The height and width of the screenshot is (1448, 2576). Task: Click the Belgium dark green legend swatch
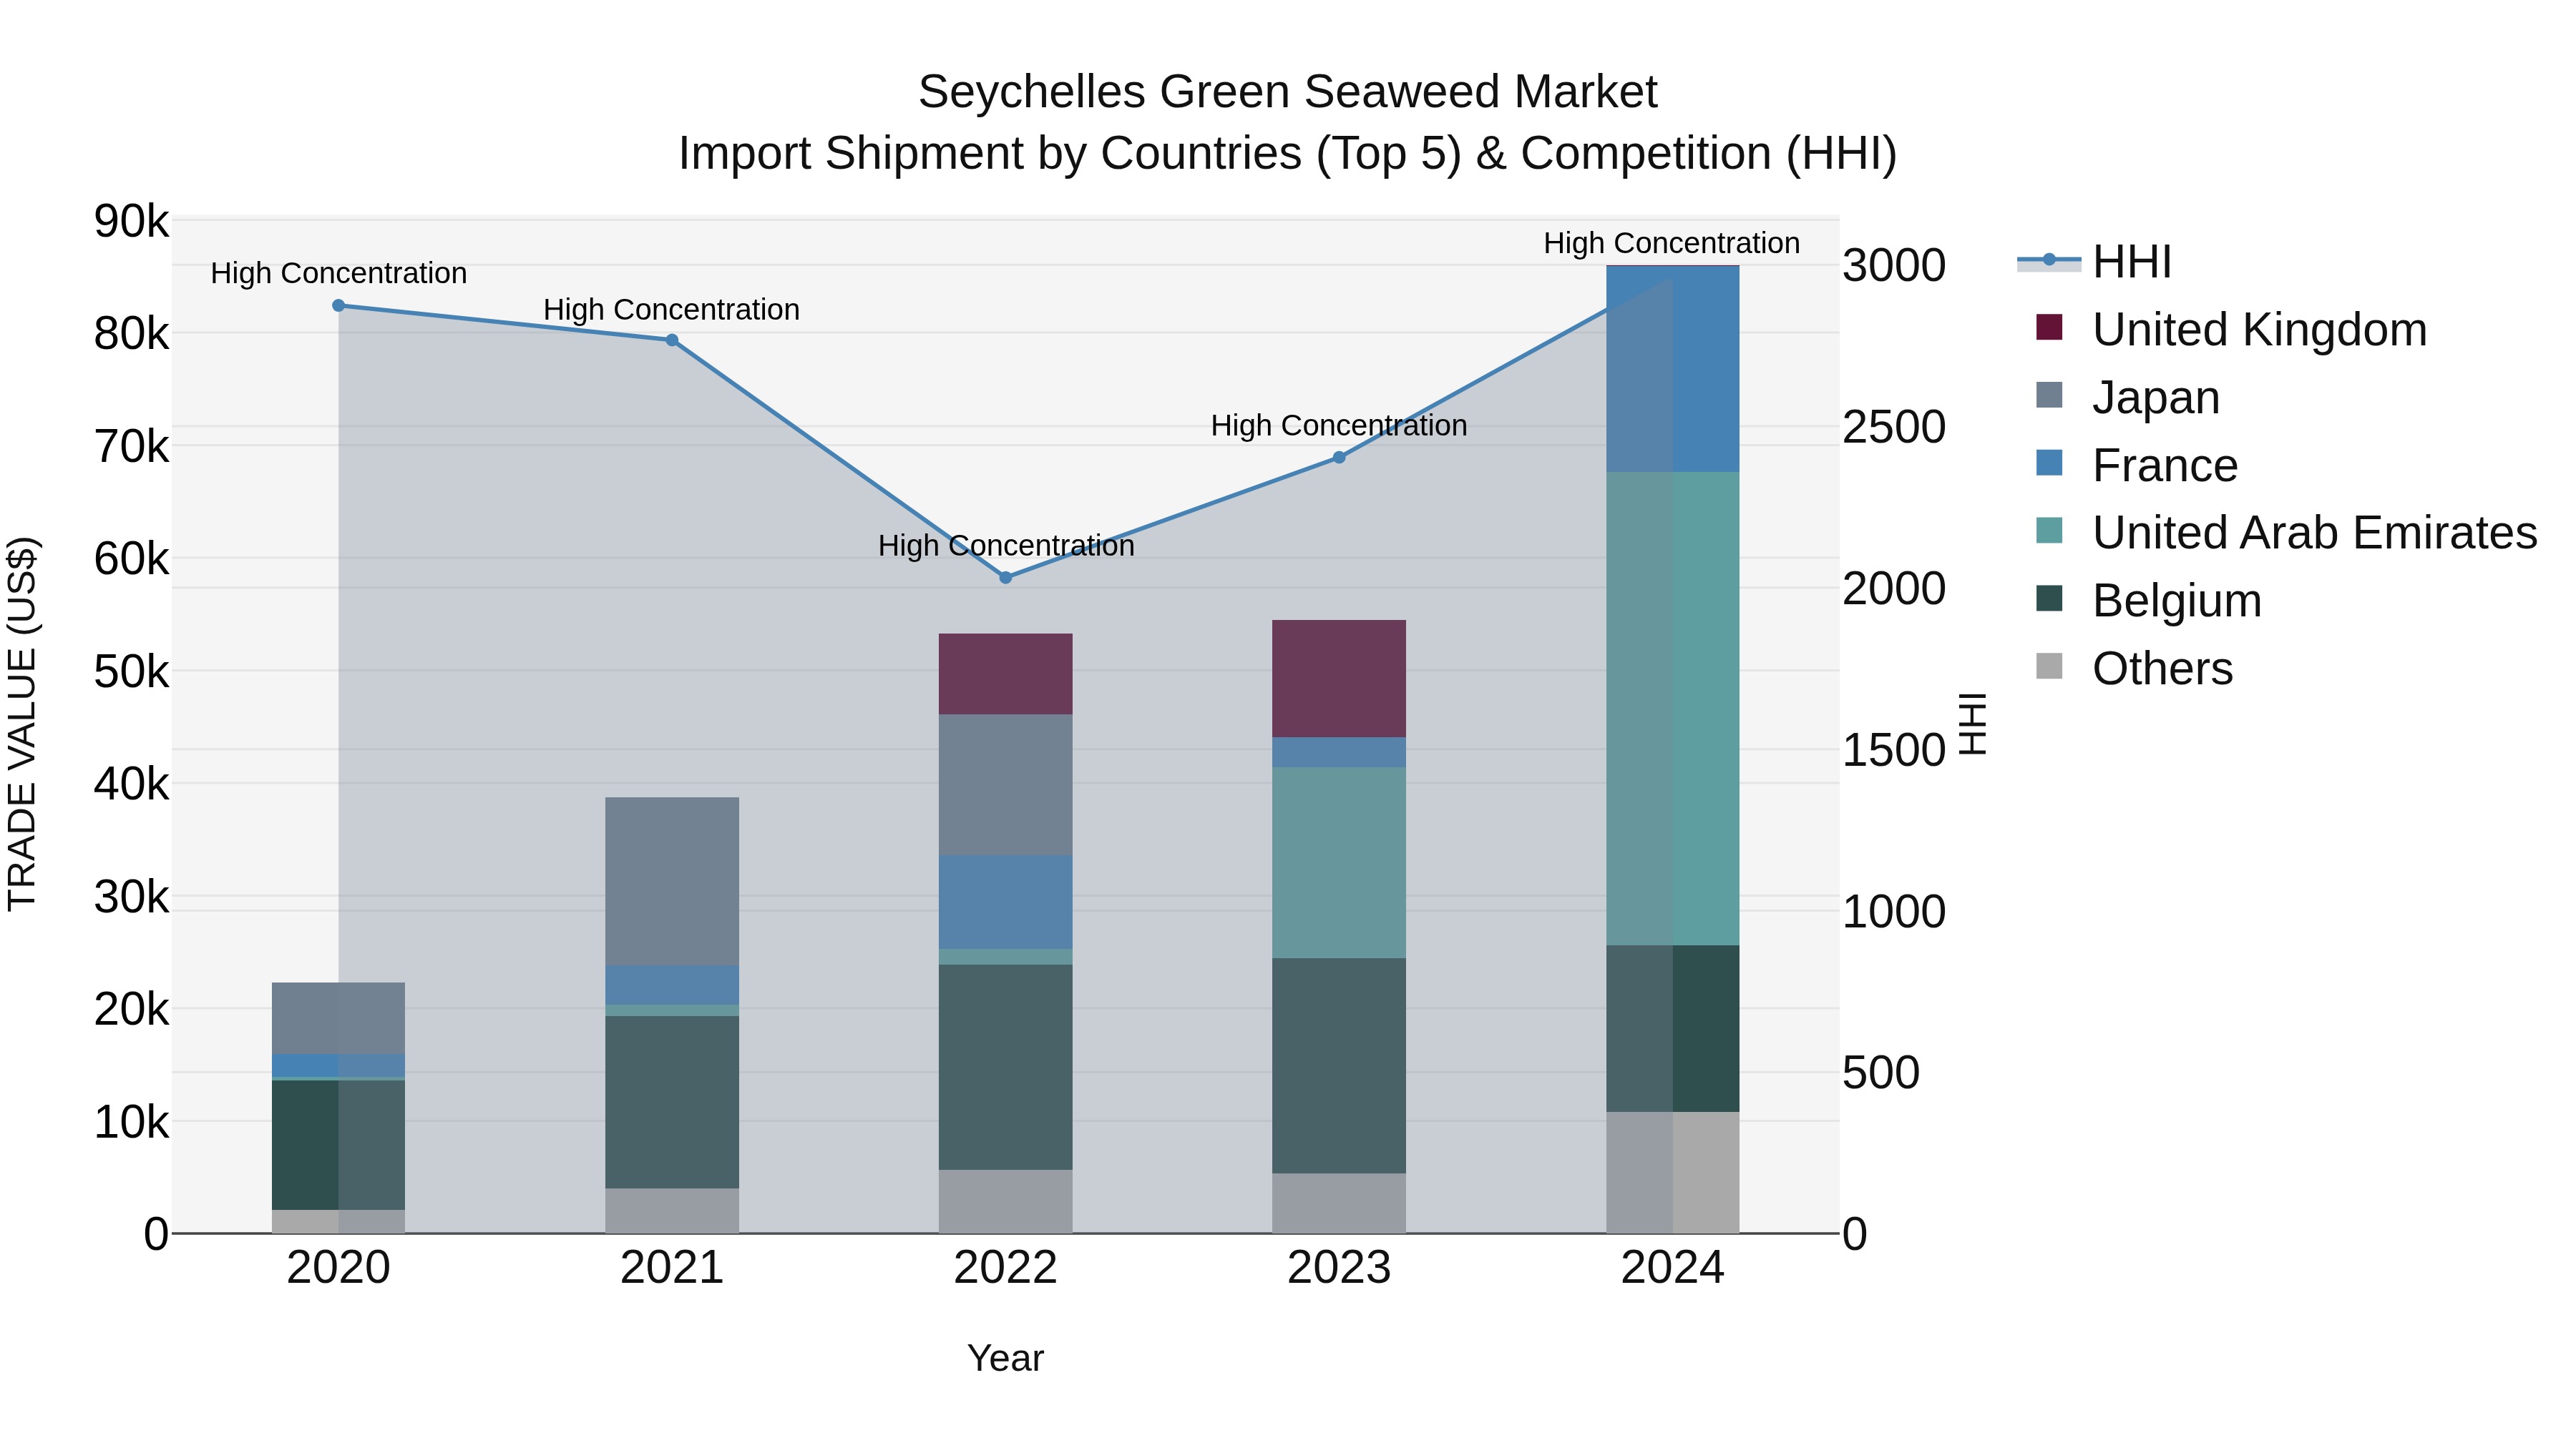(2049, 599)
